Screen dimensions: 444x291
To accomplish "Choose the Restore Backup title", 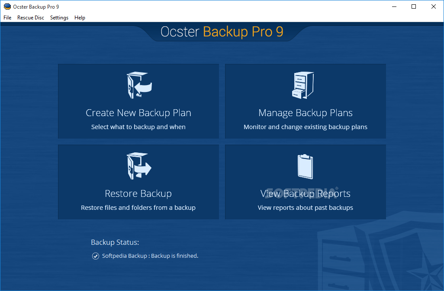I will (x=138, y=193).
